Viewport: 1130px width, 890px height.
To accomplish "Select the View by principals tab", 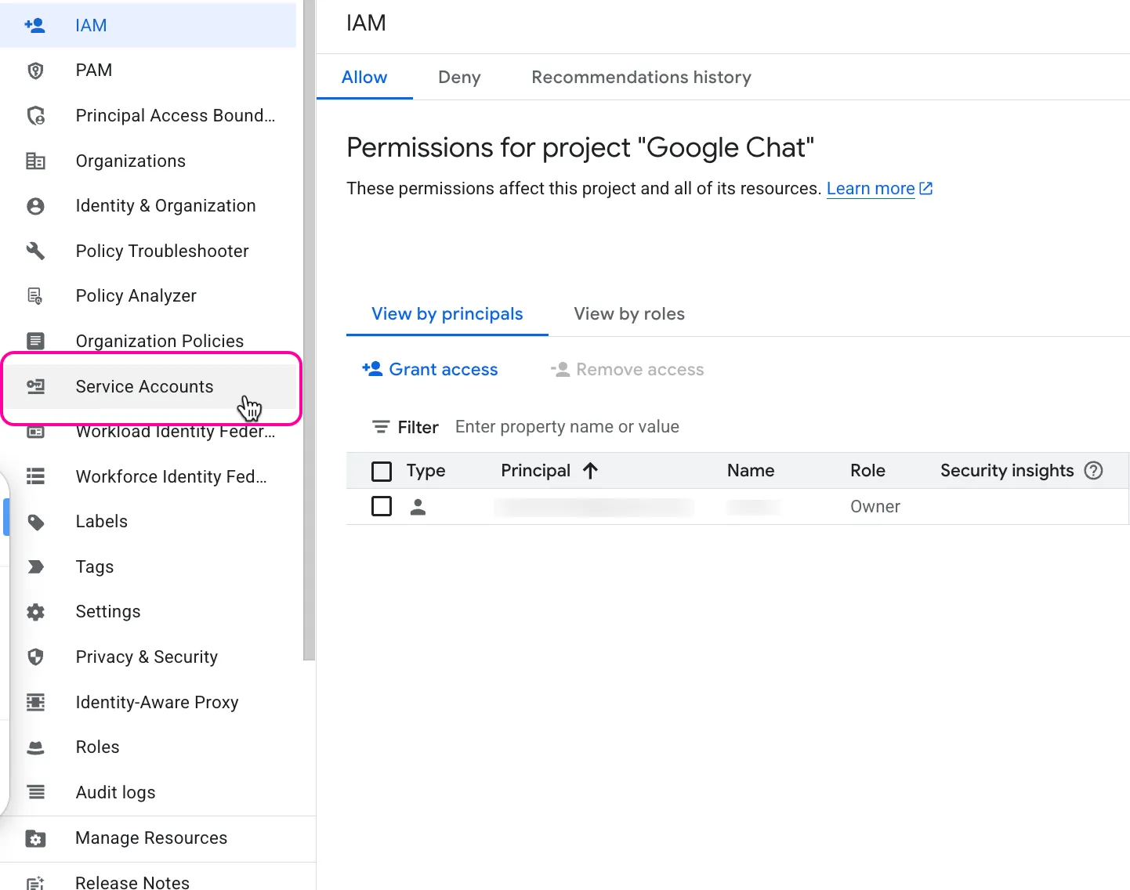I will pyautogui.click(x=447, y=314).
